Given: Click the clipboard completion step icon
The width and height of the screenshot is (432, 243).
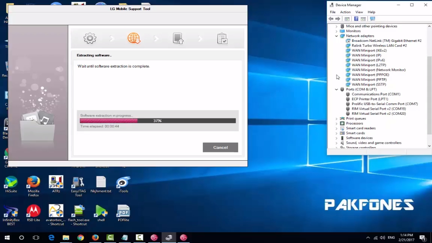Looking at the screenshot, I should [222, 38].
